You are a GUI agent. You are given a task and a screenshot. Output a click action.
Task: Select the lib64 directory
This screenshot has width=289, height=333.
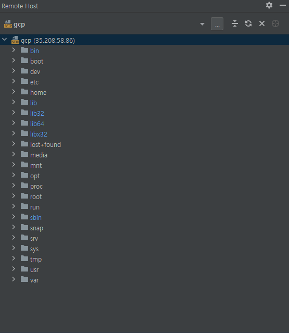(x=37, y=124)
